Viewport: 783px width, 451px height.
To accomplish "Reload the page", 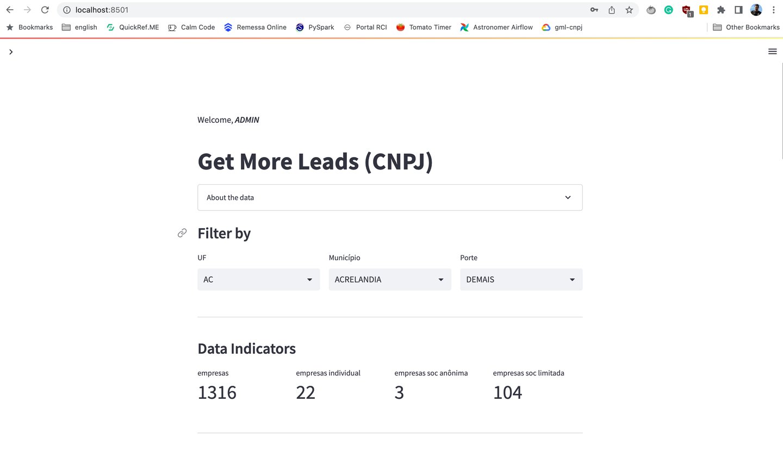I will 45,9.
